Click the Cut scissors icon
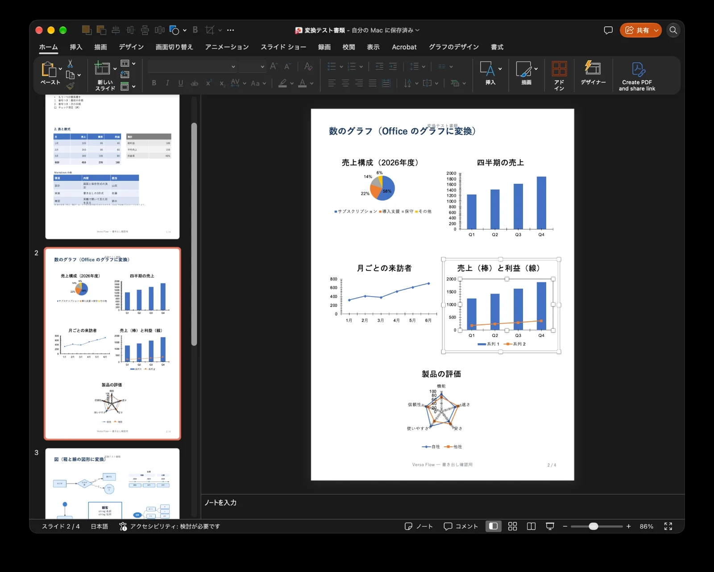Screen dimensions: 714x572 pos(70,64)
